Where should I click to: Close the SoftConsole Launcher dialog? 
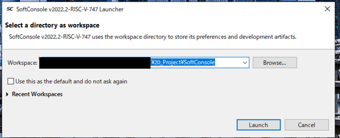(x=327, y=9)
